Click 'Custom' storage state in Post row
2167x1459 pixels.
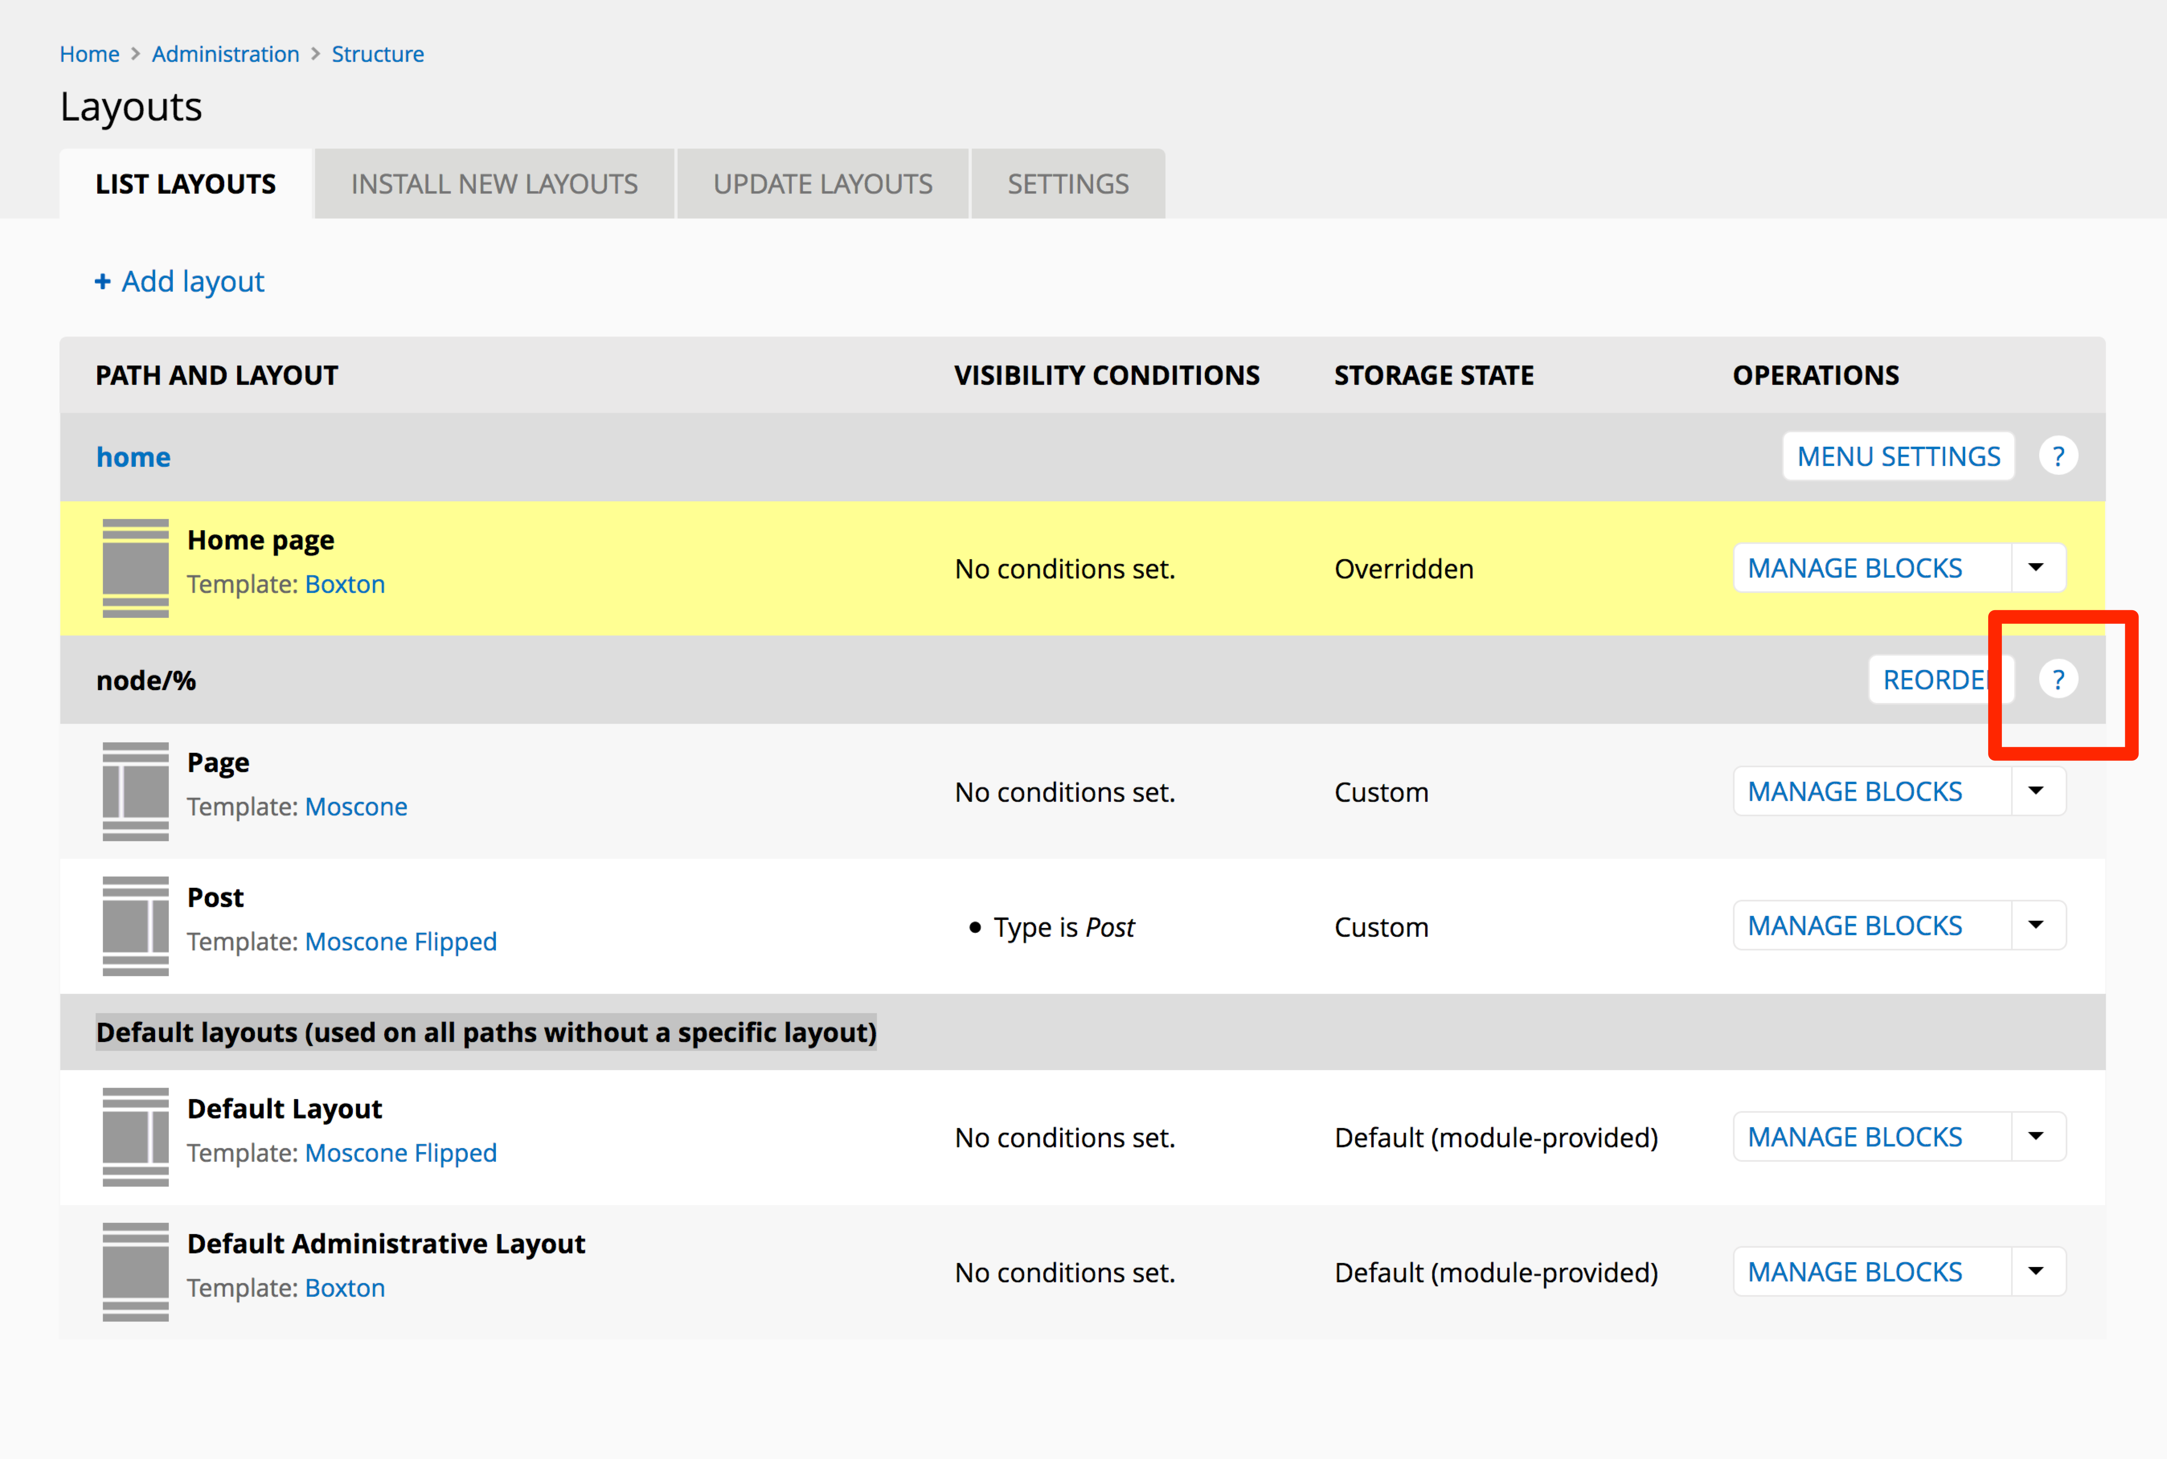1381,927
